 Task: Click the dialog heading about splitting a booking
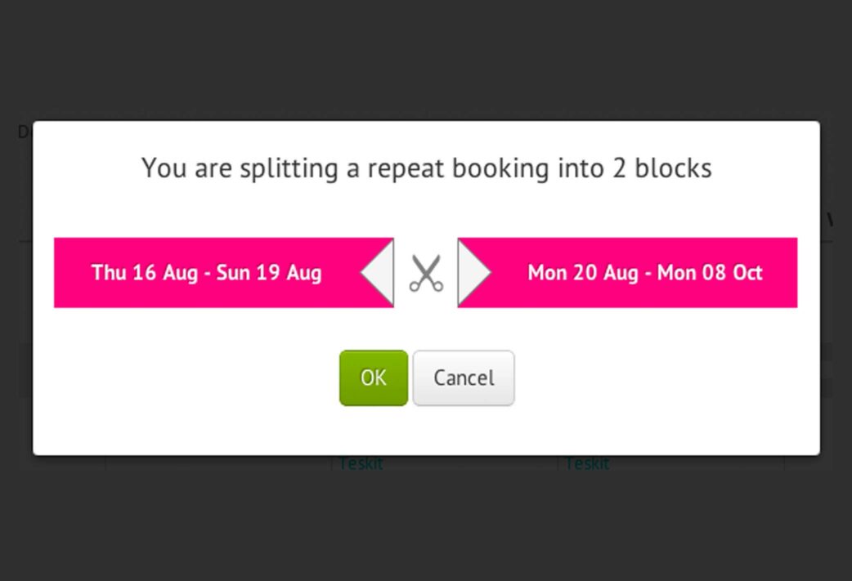(427, 168)
